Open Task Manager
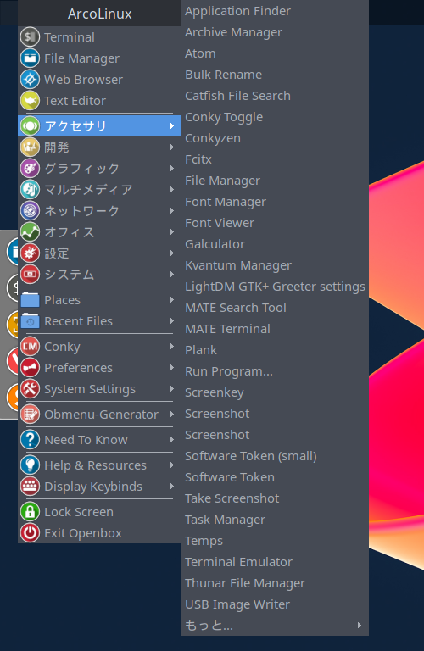Image resolution: width=424 pixels, height=651 pixels. coord(275,519)
